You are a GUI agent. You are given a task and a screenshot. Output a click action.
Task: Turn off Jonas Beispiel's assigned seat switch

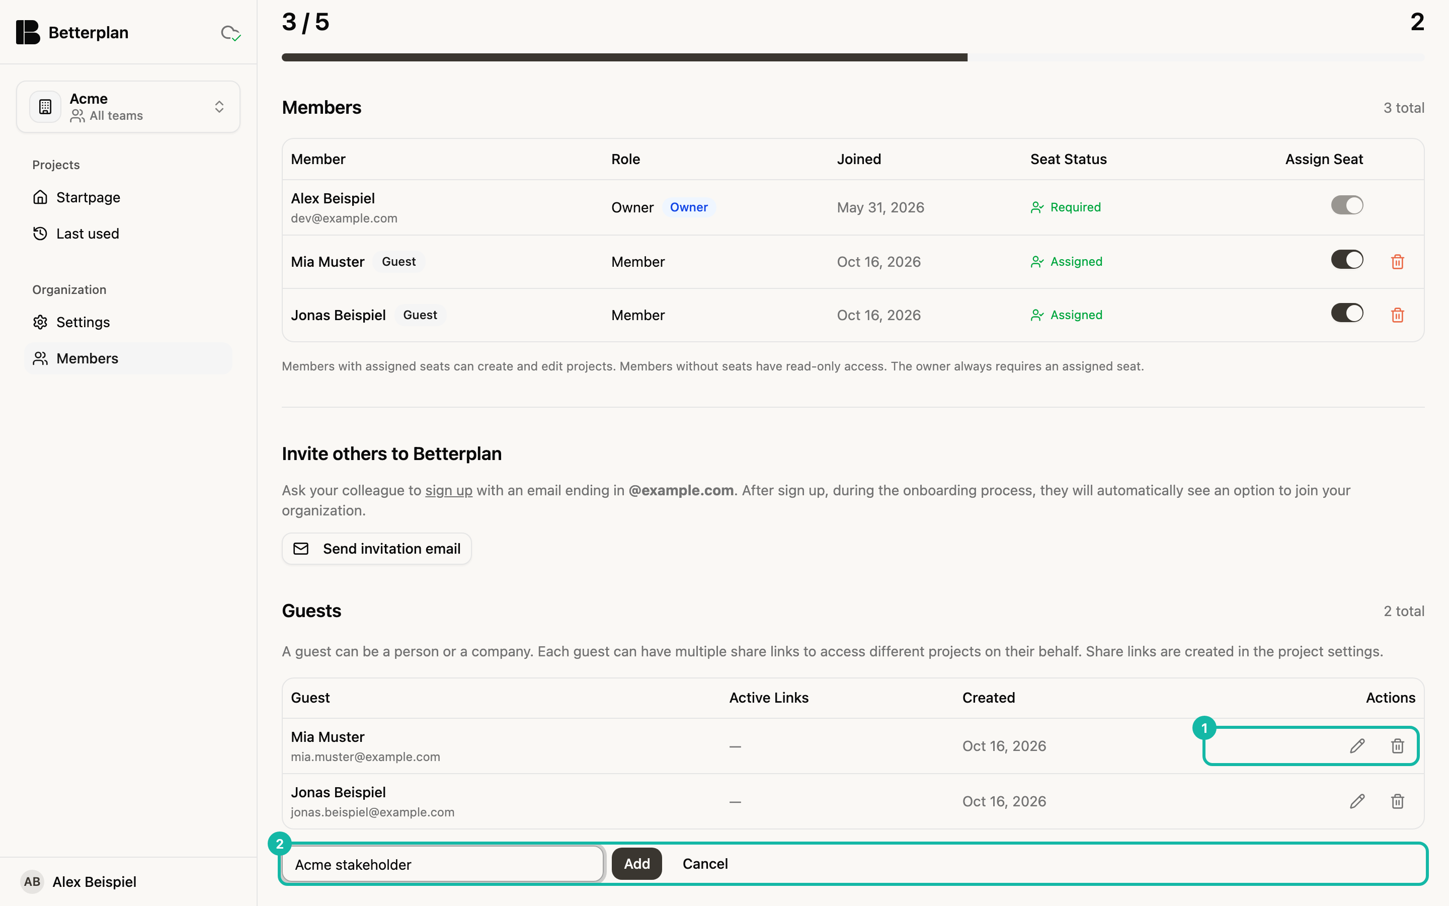coord(1347,314)
